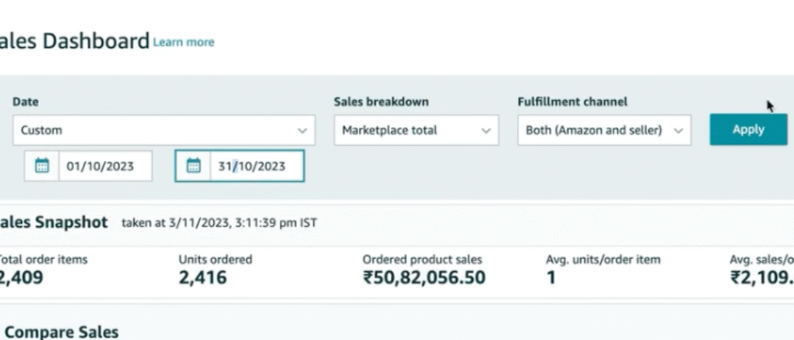Follow the Learn more link
Viewport: 794px width, 340px height.
(x=184, y=42)
